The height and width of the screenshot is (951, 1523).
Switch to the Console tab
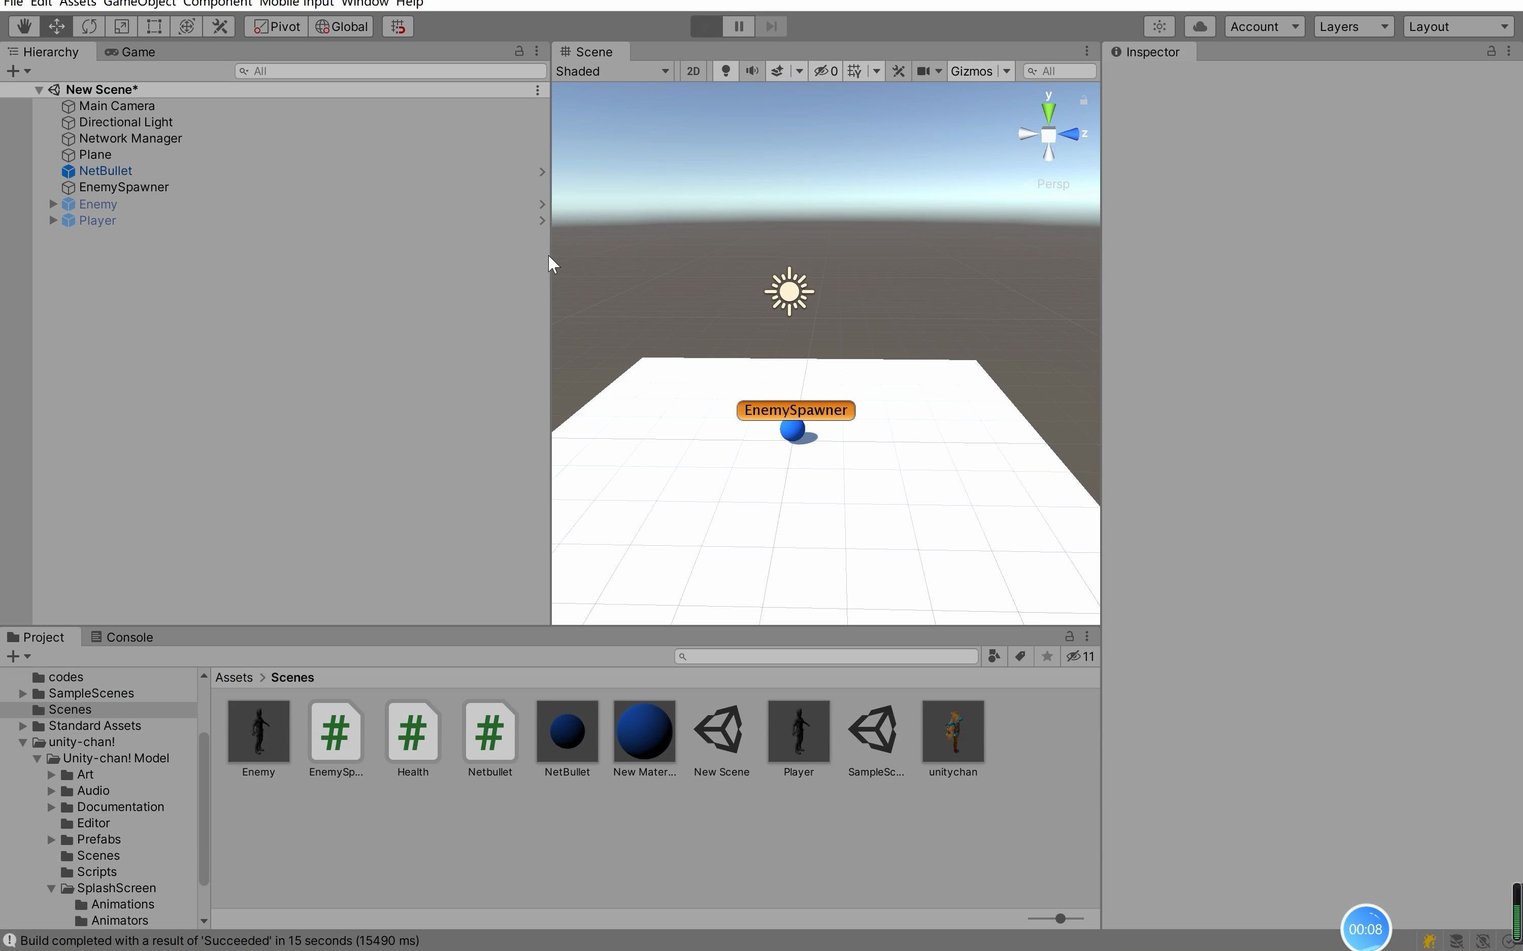[x=129, y=637]
